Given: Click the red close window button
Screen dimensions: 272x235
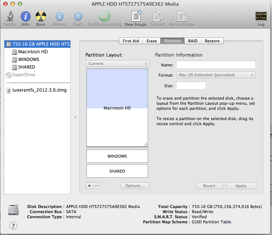Looking at the screenshot, I should point(5,4).
